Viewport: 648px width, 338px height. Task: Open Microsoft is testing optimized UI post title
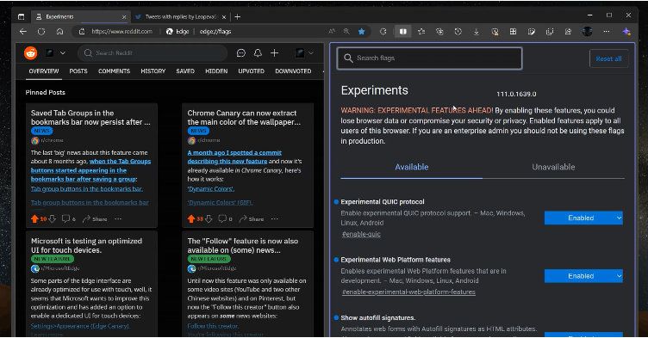point(86,246)
